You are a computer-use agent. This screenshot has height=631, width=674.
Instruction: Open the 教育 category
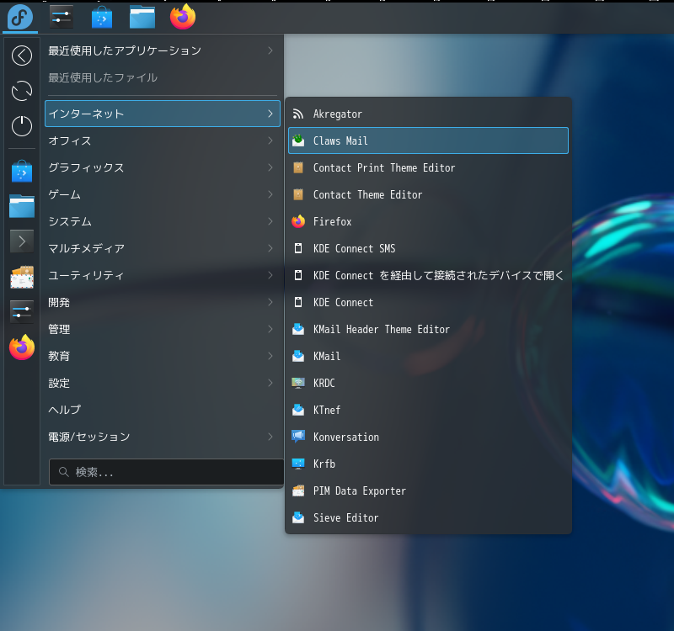point(163,356)
